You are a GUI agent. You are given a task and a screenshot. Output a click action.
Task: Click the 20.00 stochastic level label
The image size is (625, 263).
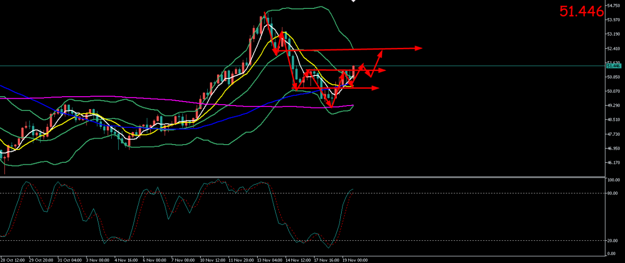612,241
